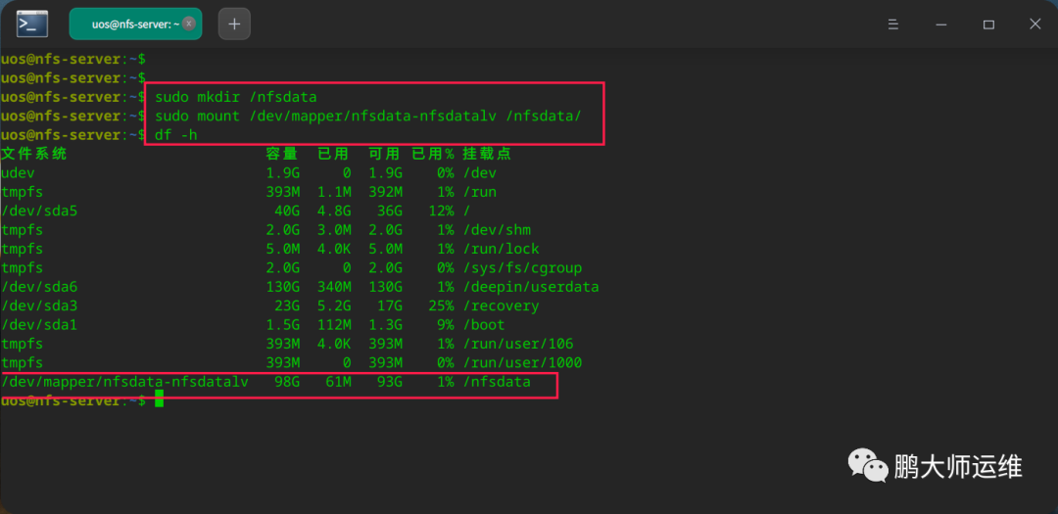The image size is (1058, 514).
Task: Click the 12% usage value
Action: (x=441, y=211)
